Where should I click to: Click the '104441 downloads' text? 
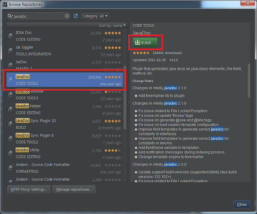tap(167, 53)
